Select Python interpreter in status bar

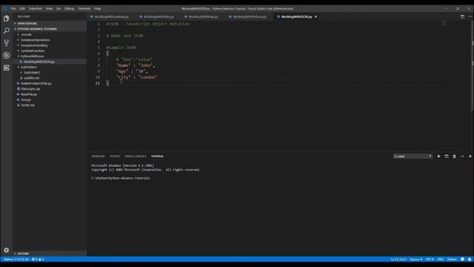tap(16, 259)
